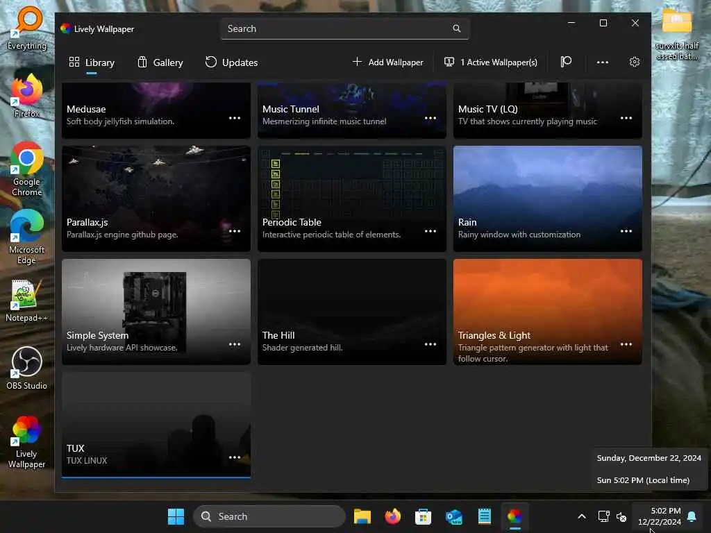Open Music TV (LQ) three-dot options
The width and height of the screenshot is (711, 533).
(x=626, y=118)
